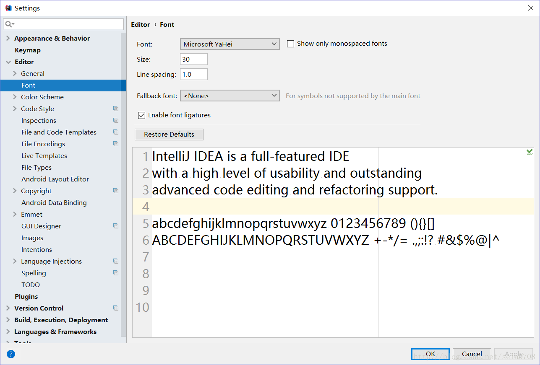
Task: Click the green checkmark inspection icon in preview
Action: 530,152
